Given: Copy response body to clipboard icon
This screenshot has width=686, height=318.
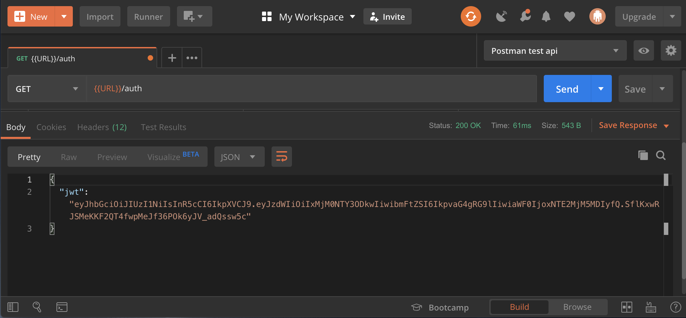Looking at the screenshot, I should pyautogui.click(x=643, y=155).
